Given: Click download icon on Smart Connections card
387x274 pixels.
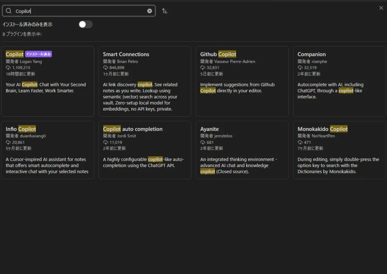Looking at the screenshot, I should click(x=105, y=68).
